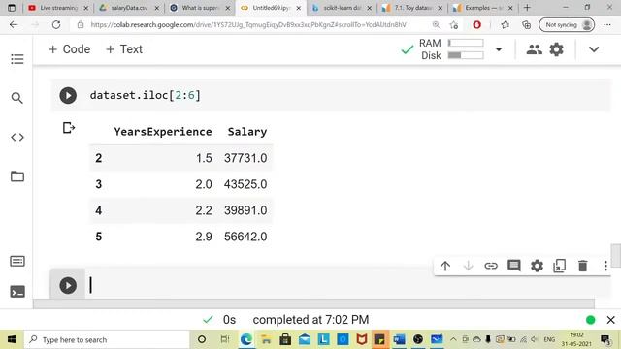The height and width of the screenshot is (349, 621).
Task: Move cell up with the up arrow
Action: pyautogui.click(x=445, y=266)
